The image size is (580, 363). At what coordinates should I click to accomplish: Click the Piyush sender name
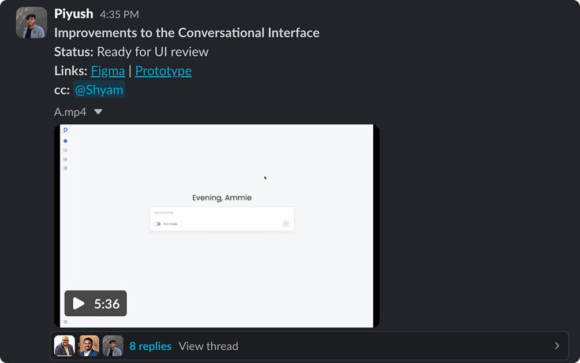click(x=74, y=14)
